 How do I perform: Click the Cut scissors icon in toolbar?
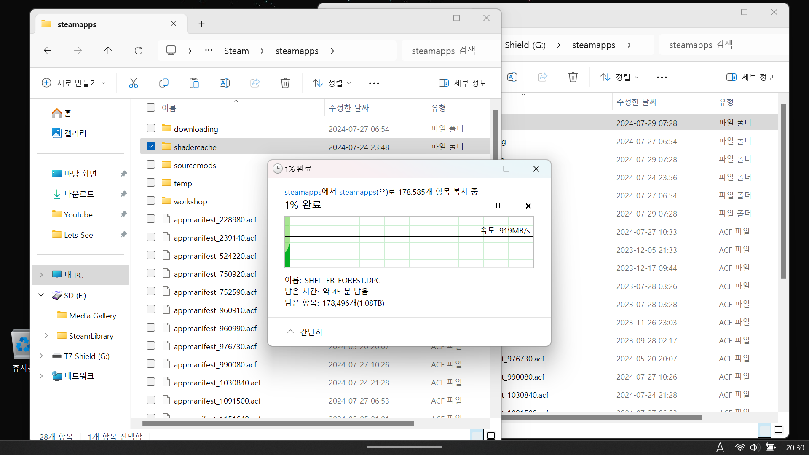pos(133,83)
